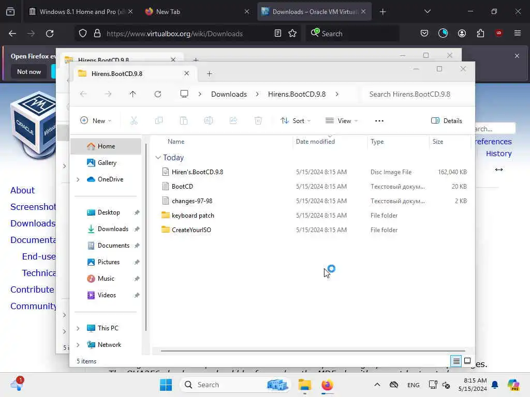Click the Cut scissors icon in Explorer toolbar
The width and height of the screenshot is (530, 397).
click(x=134, y=120)
